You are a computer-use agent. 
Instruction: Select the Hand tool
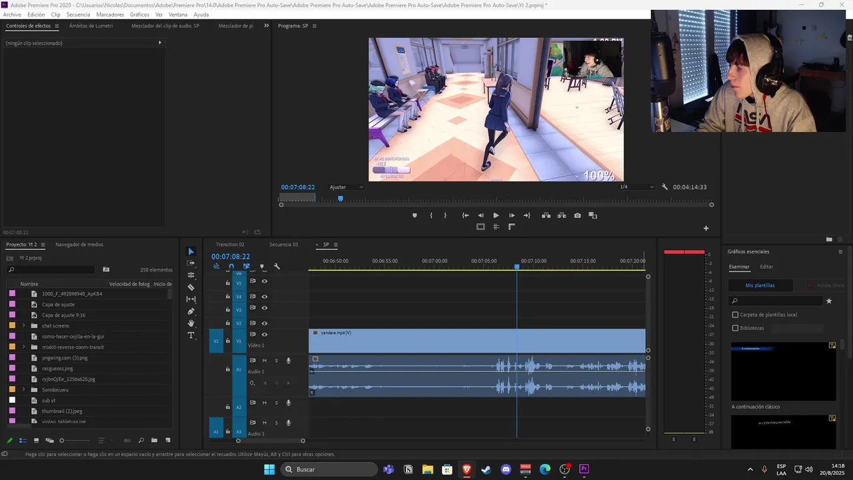click(191, 323)
